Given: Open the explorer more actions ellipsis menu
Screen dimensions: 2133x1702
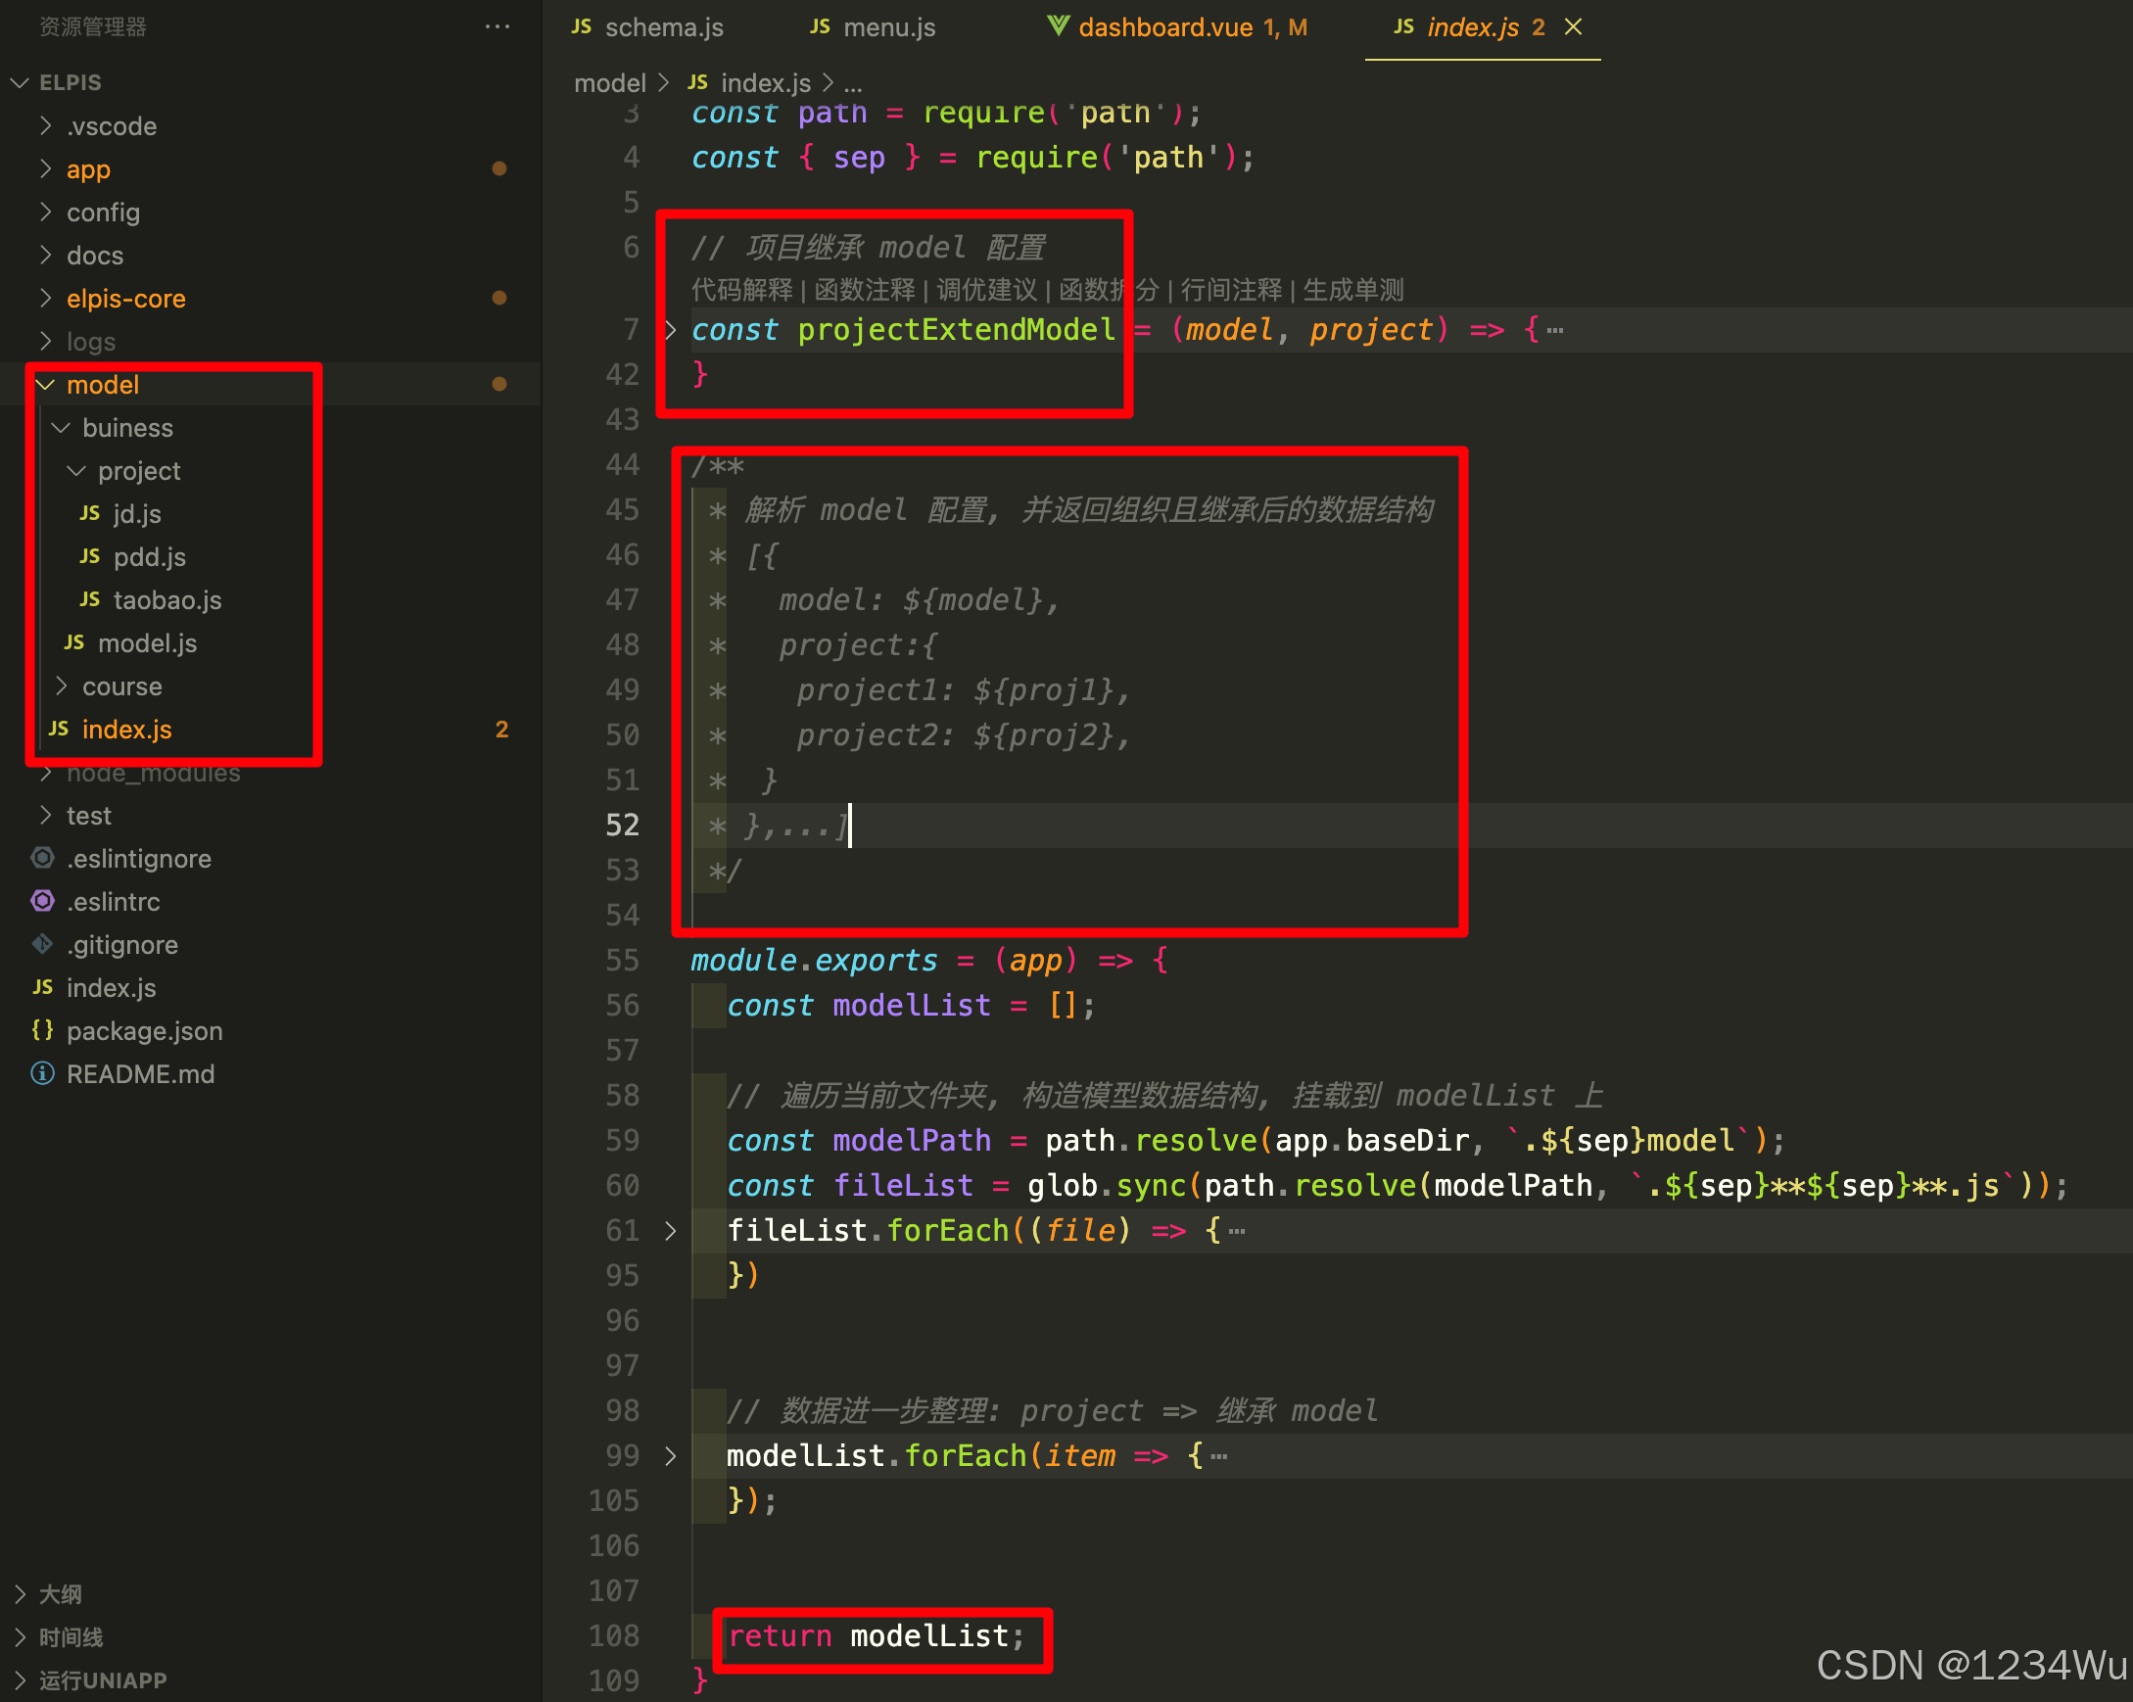Looking at the screenshot, I should click(x=498, y=26).
